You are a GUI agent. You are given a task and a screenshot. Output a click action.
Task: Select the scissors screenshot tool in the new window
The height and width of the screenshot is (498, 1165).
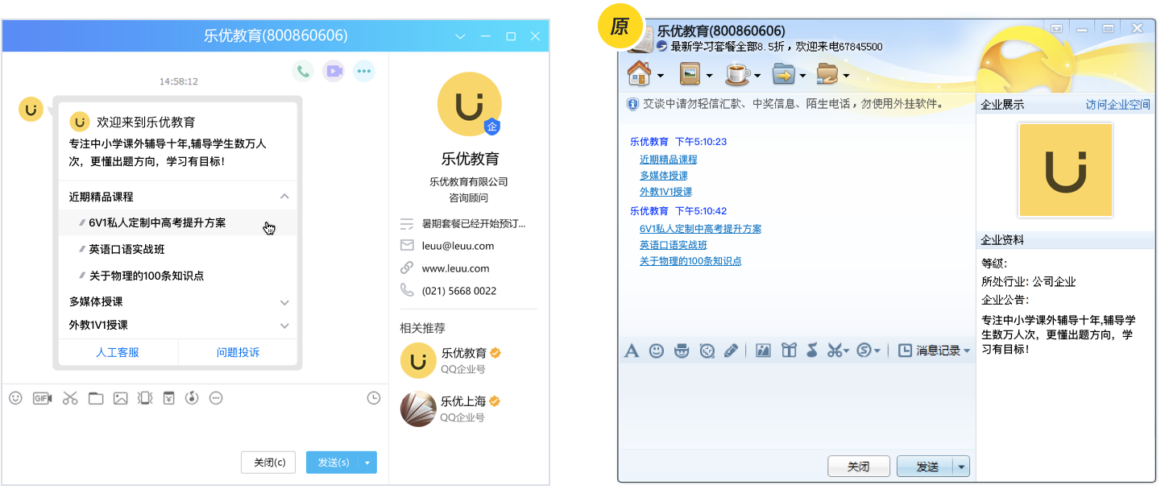pos(70,397)
